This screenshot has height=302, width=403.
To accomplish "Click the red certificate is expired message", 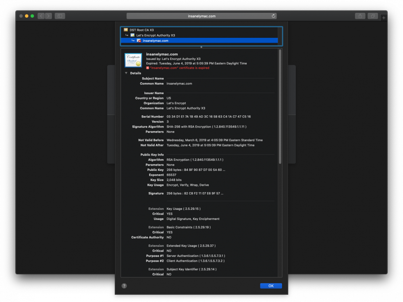I will point(180,68).
